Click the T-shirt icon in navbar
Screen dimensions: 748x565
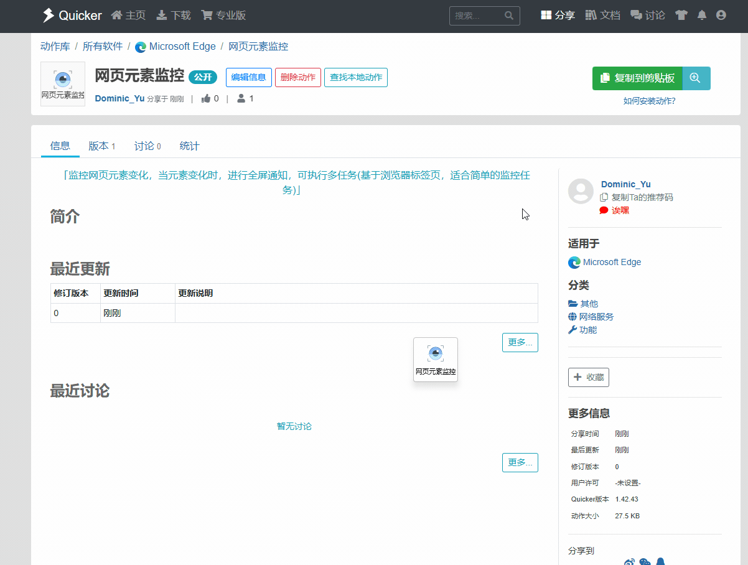coord(681,16)
